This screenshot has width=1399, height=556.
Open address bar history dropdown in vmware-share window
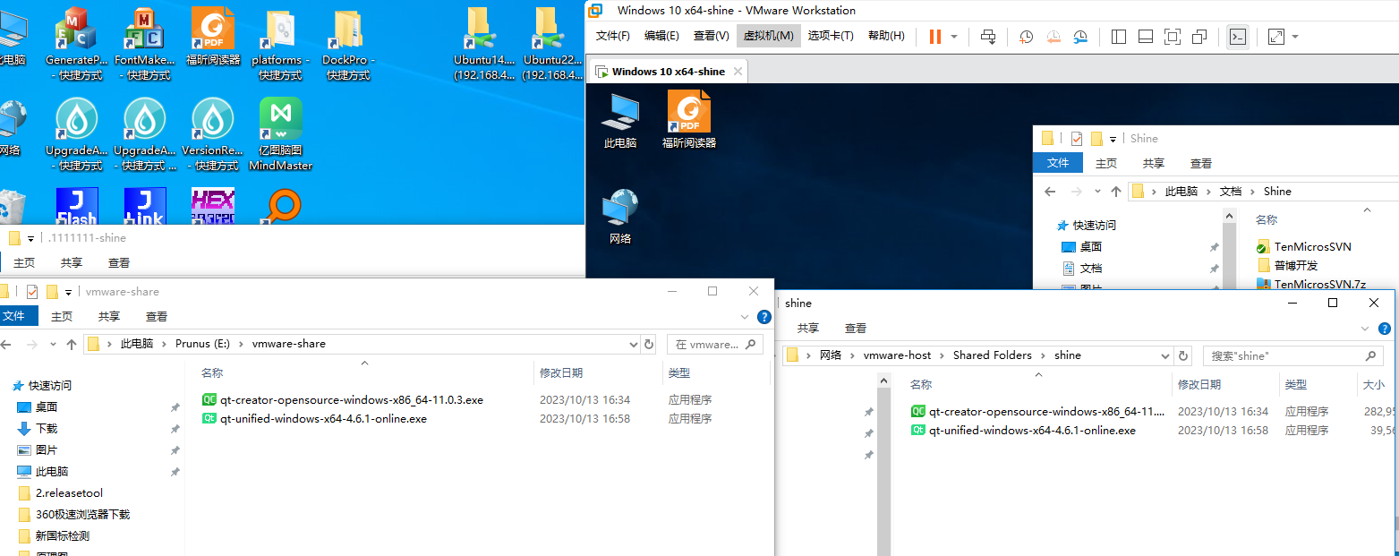[634, 344]
